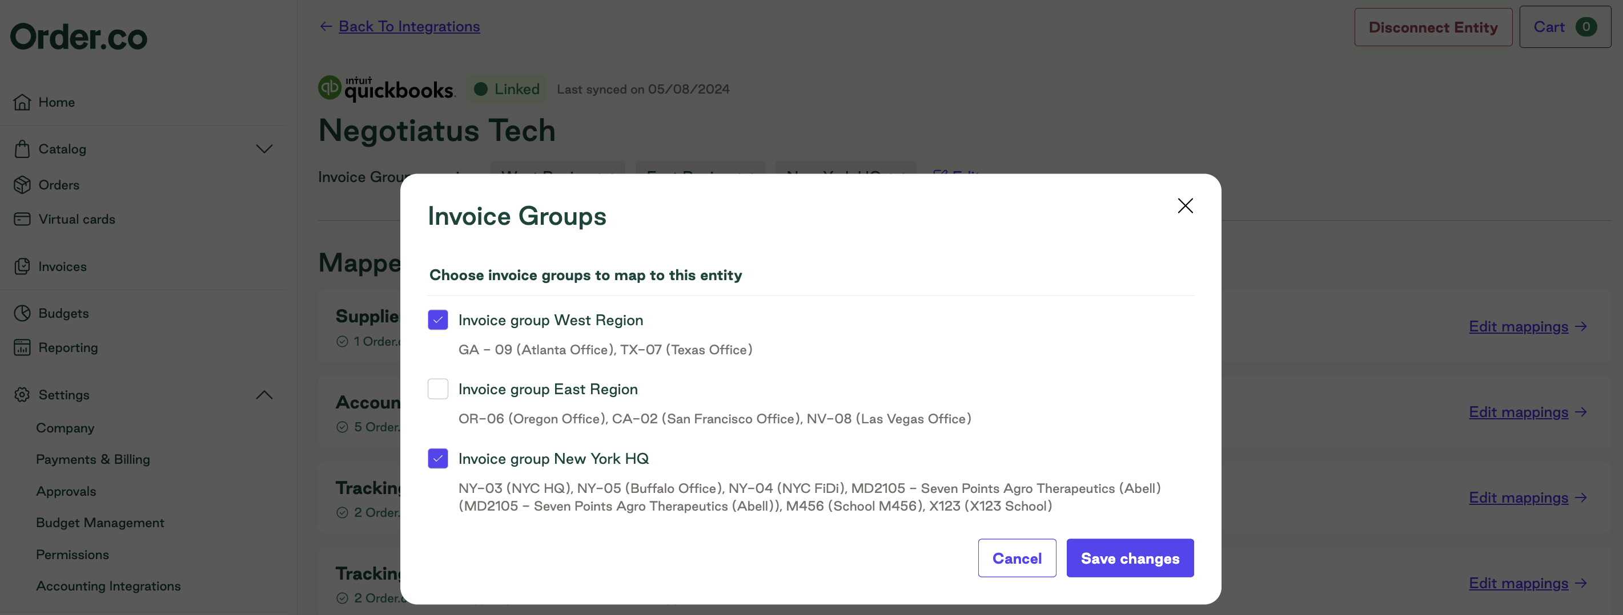Click Back To Integrations link
The height and width of the screenshot is (615, 1623).
tap(409, 26)
